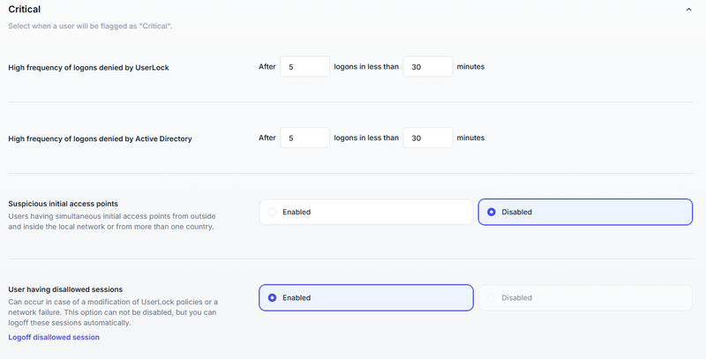Click the Suspicious initial access points description text
The image size is (706, 359).
pyautogui.click(x=111, y=221)
